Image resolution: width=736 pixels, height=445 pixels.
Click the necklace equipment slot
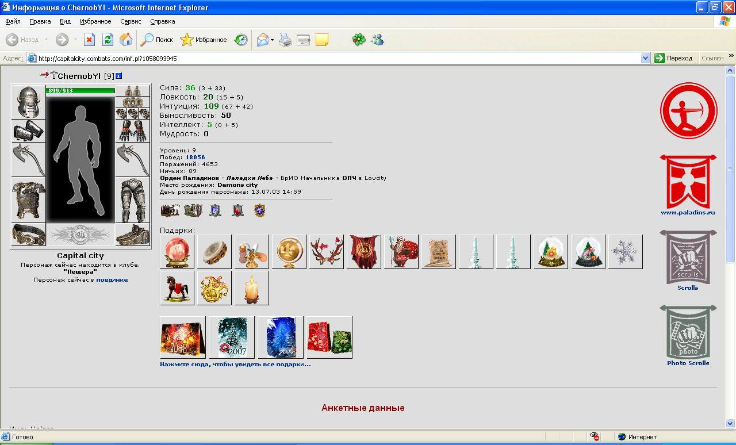[133, 102]
